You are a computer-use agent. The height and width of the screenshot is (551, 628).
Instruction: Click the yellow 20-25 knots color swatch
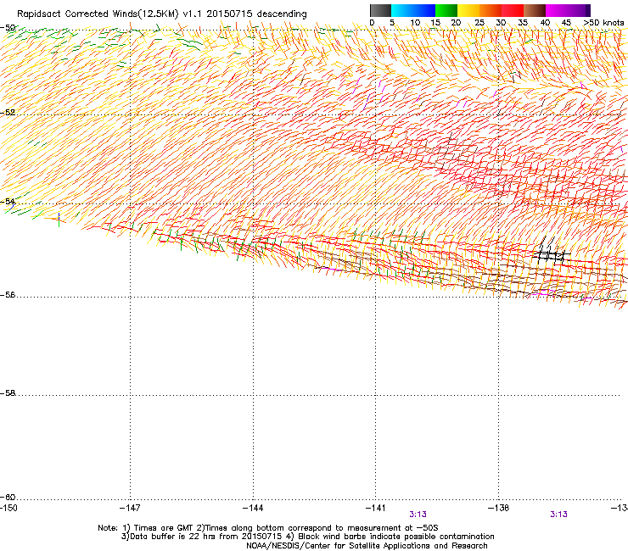click(x=468, y=10)
